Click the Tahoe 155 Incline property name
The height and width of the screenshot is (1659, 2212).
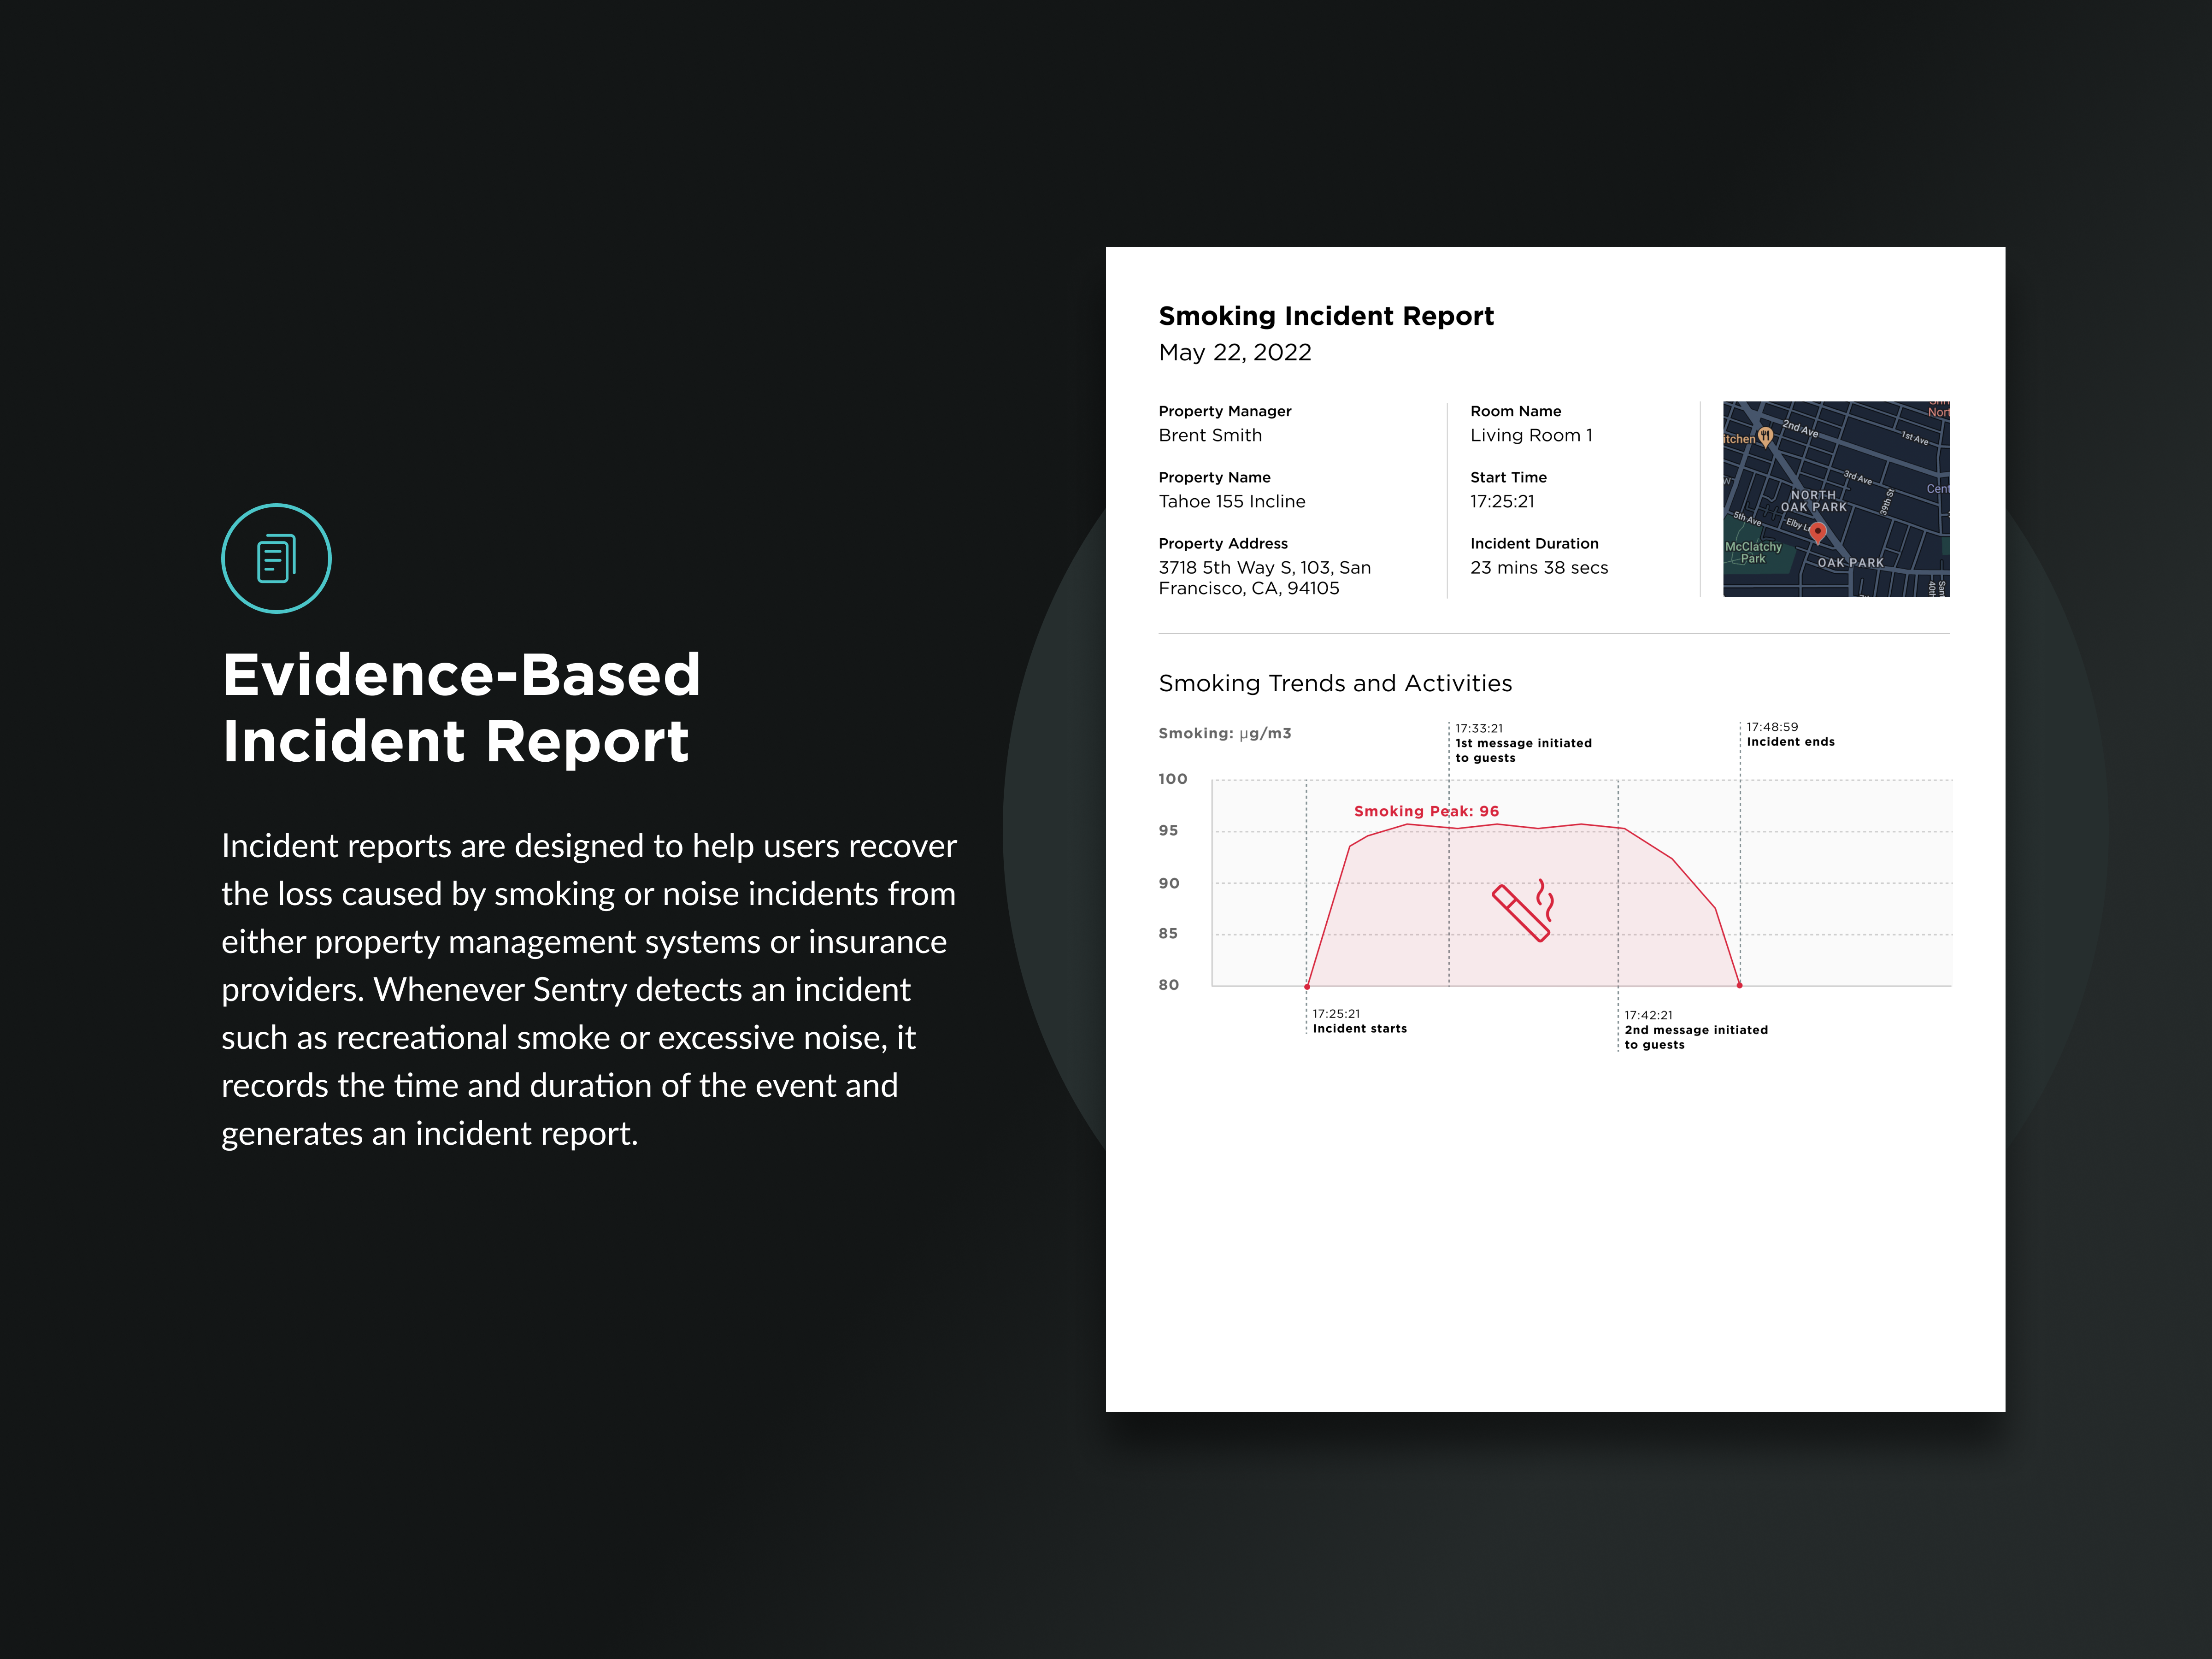point(1232,501)
